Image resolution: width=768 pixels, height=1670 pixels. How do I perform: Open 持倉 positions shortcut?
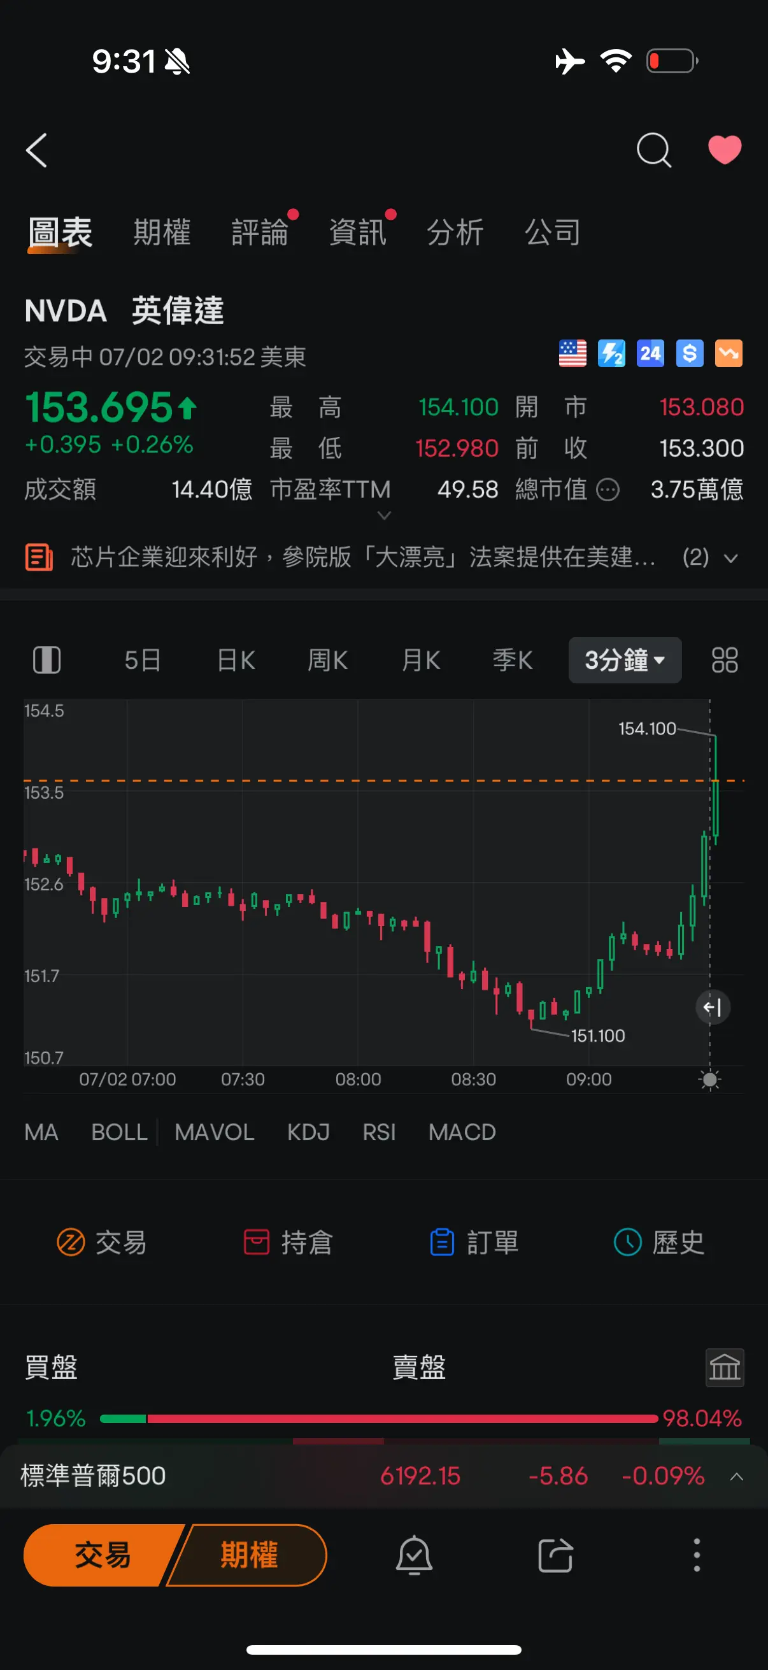(288, 1243)
